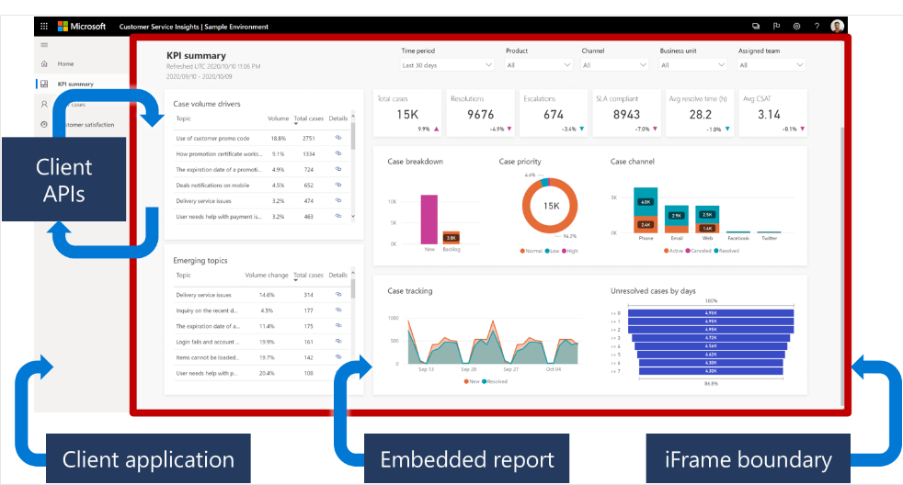Open the settings gear icon
The height and width of the screenshot is (485, 903).
click(796, 27)
